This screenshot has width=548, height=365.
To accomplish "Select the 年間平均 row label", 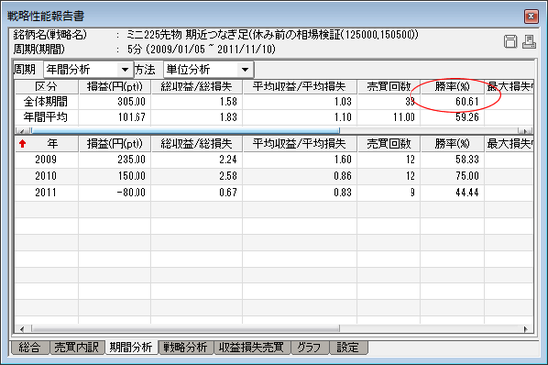I will point(46,117).
